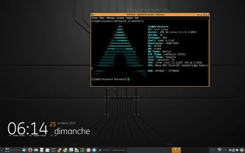This screenshot has height=153, width=245.
Task: Click the 'Icon Theme: Adwaita' line
Action: click(162, 57)
